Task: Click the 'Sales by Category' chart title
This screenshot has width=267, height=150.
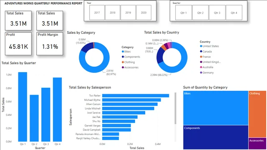Action: pos(81,32)
